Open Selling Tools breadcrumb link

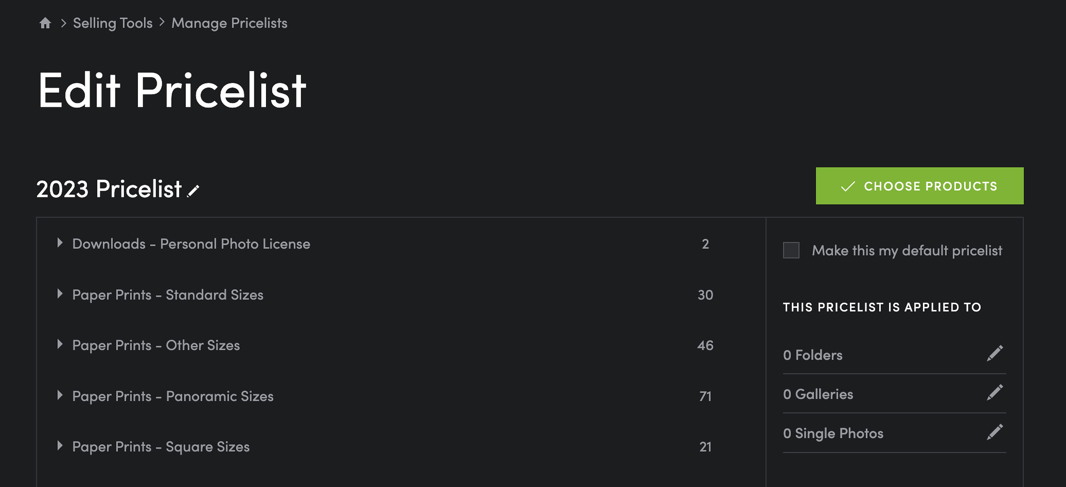point(112,23)
